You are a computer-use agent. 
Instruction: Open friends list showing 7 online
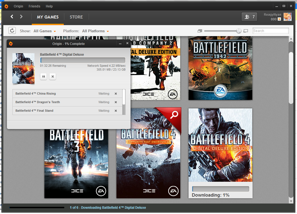(x=249, y=17)
